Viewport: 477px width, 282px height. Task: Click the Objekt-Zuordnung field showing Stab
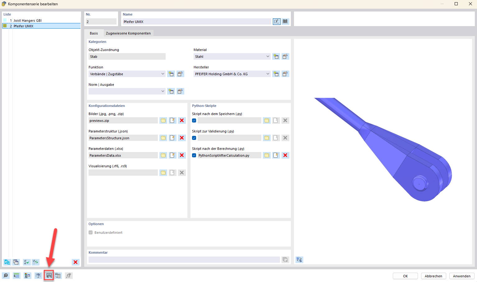(x=127, y=57)
